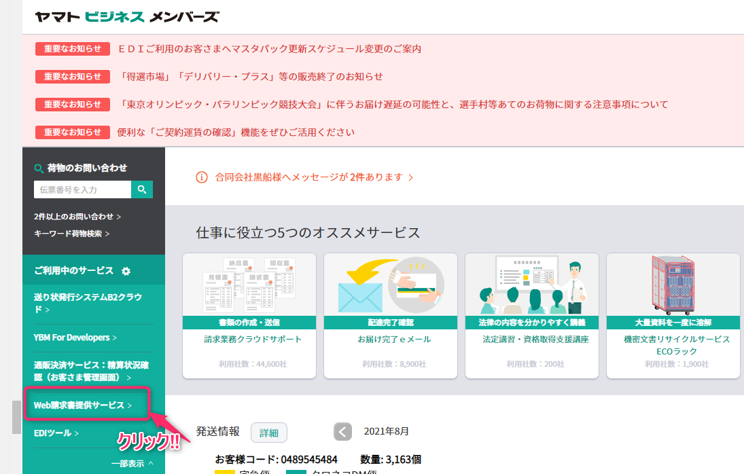Click the Yamato Business Members logo
The image size is (744, 474).
[x=127, y=17]
